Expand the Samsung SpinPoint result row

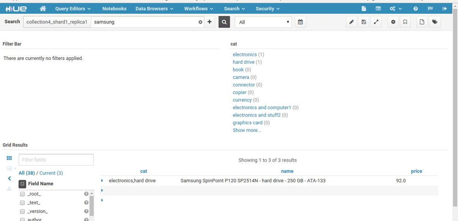pos(102,181)
